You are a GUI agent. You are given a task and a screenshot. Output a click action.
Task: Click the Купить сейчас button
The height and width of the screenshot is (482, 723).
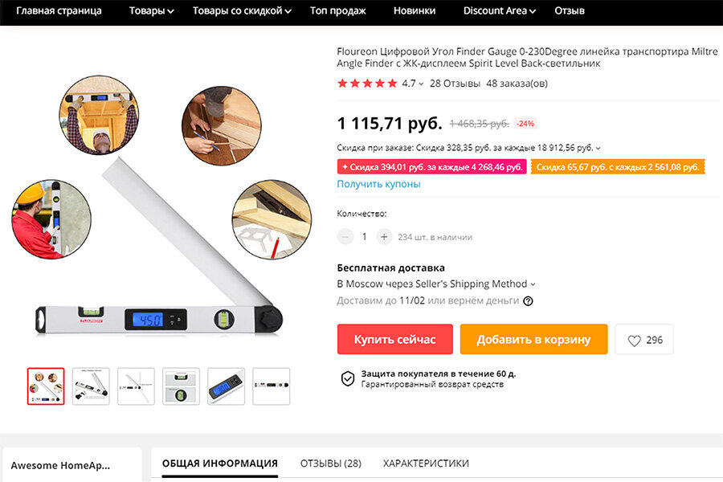394,340
